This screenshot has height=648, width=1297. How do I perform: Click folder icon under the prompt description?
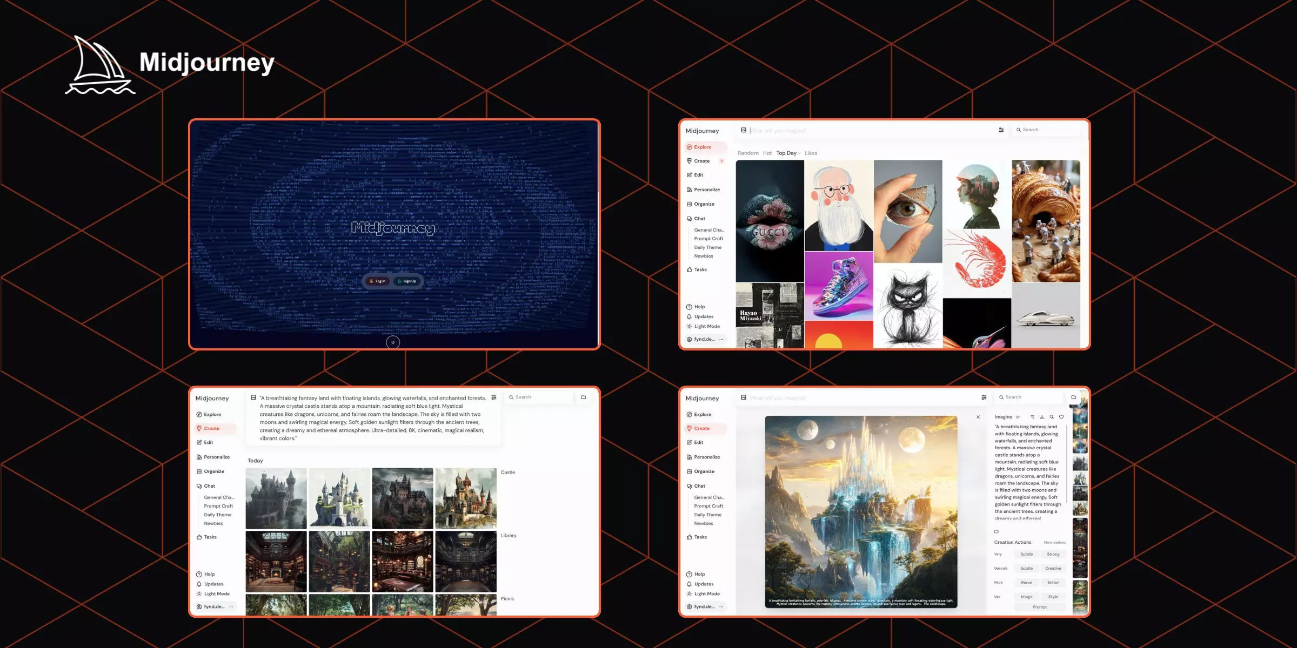point(997,531)
